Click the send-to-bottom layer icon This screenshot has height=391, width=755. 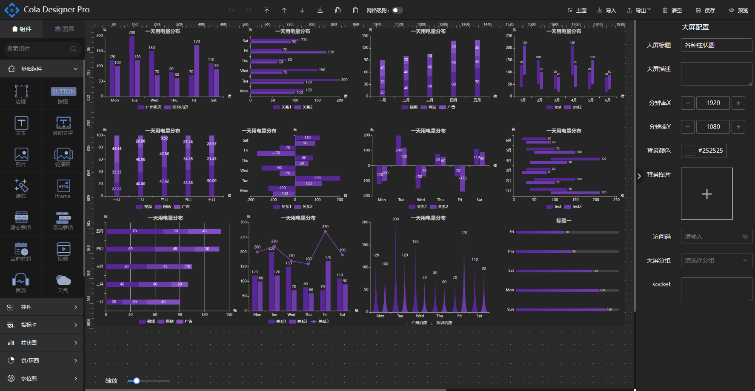(320, 10)
